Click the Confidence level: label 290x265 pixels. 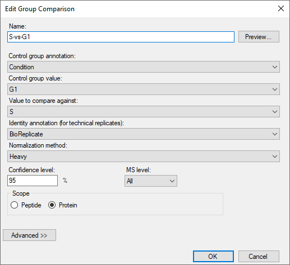31,170
